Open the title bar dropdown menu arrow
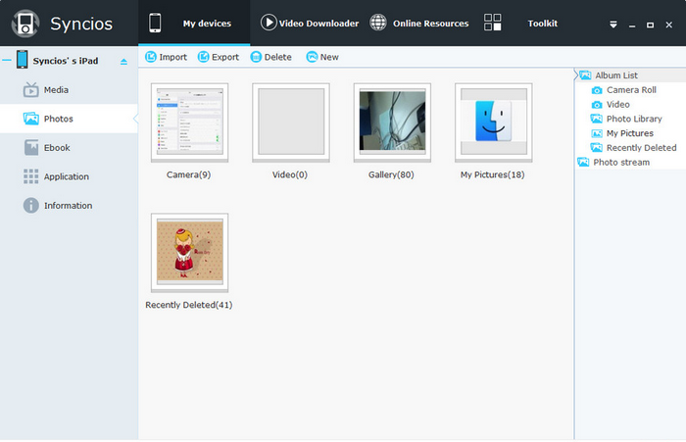 click(613, 25)
